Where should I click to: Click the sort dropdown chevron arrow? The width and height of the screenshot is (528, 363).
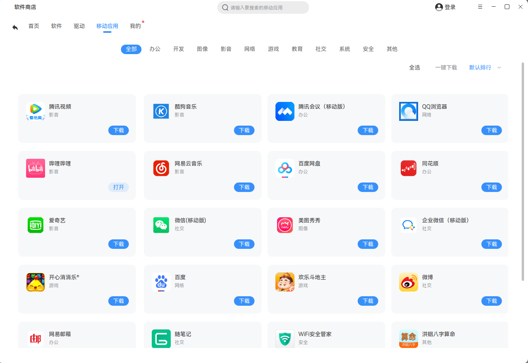click(499, 68)
